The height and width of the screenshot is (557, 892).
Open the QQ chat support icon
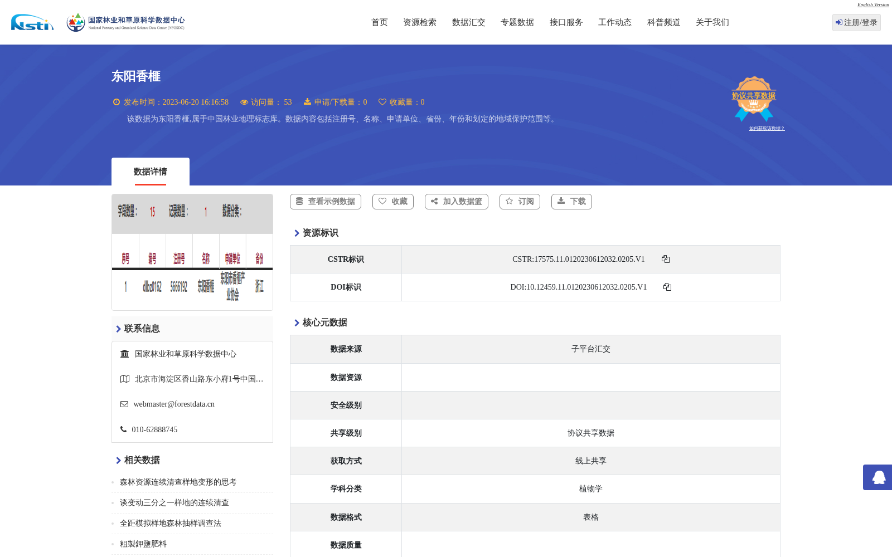(879, 477)
